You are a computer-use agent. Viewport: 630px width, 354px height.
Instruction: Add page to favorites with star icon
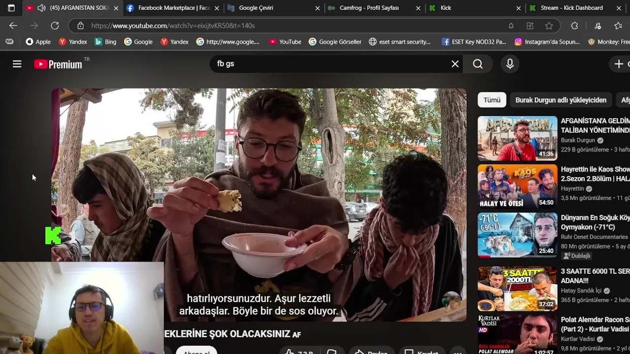coord(549,26)
